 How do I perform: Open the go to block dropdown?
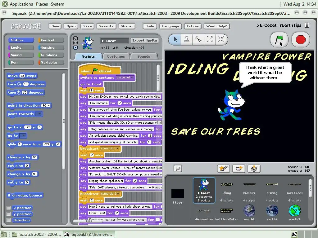pos(23,136)
